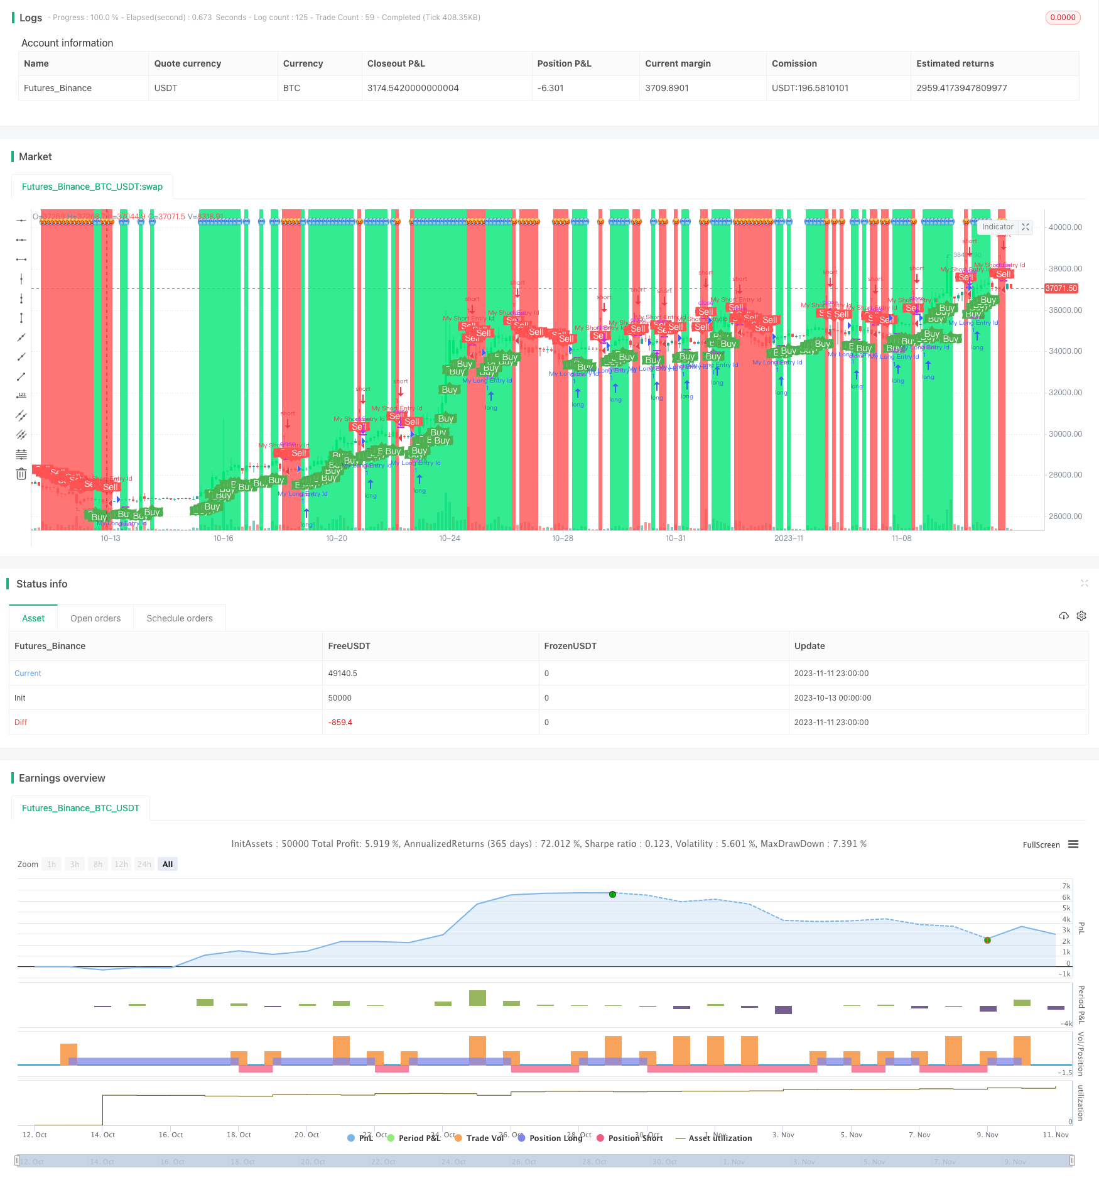Select the price channel line tool

(x=21, y=415)
